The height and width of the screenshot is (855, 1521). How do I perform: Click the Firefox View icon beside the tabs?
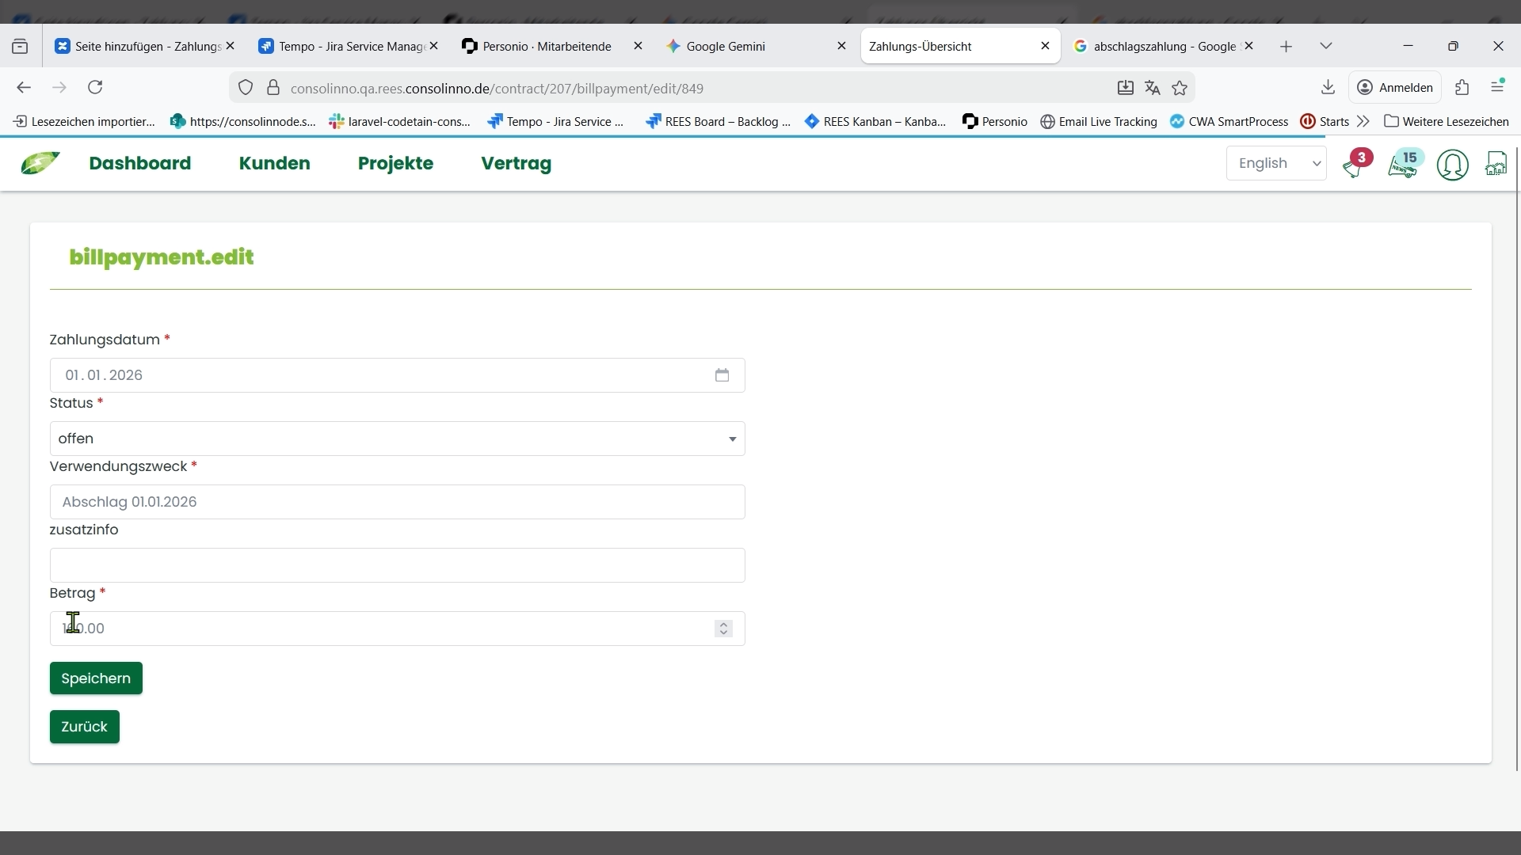pos(20,47)
